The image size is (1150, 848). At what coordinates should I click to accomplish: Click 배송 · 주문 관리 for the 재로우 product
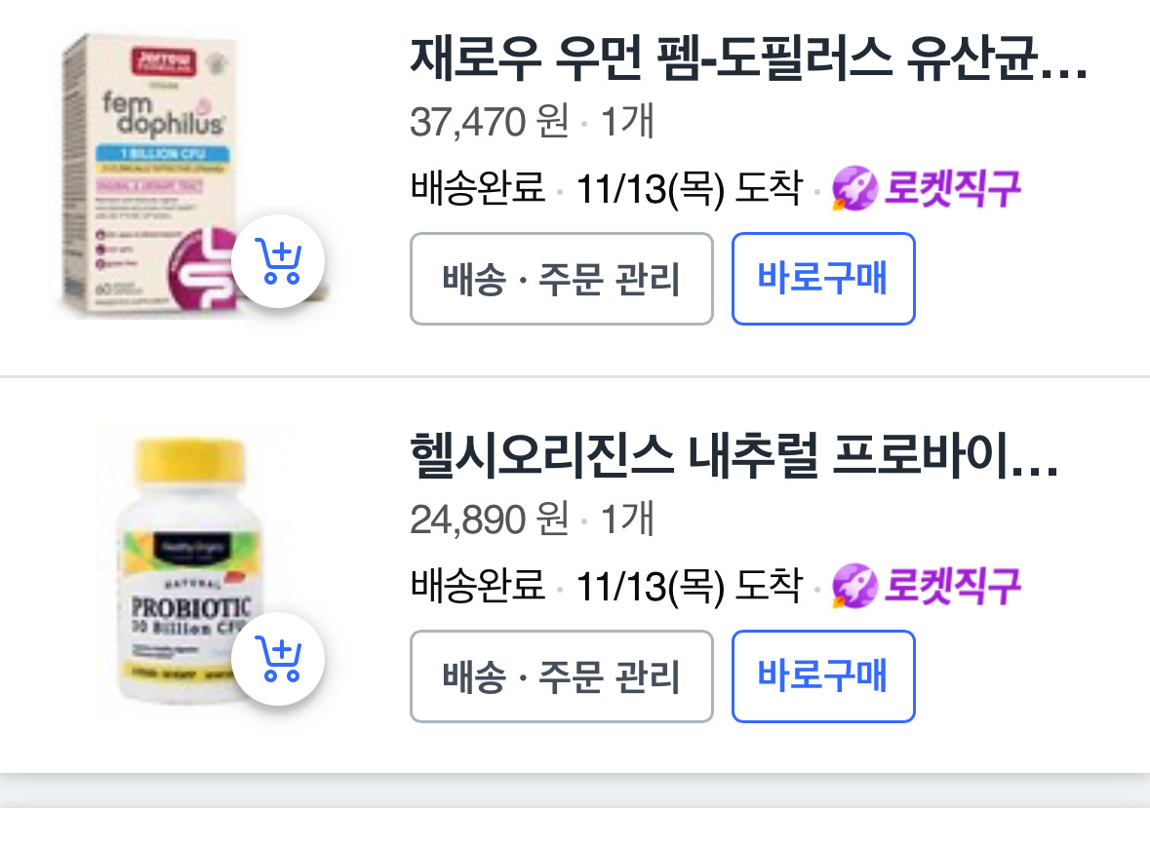[x=561, y=279]
